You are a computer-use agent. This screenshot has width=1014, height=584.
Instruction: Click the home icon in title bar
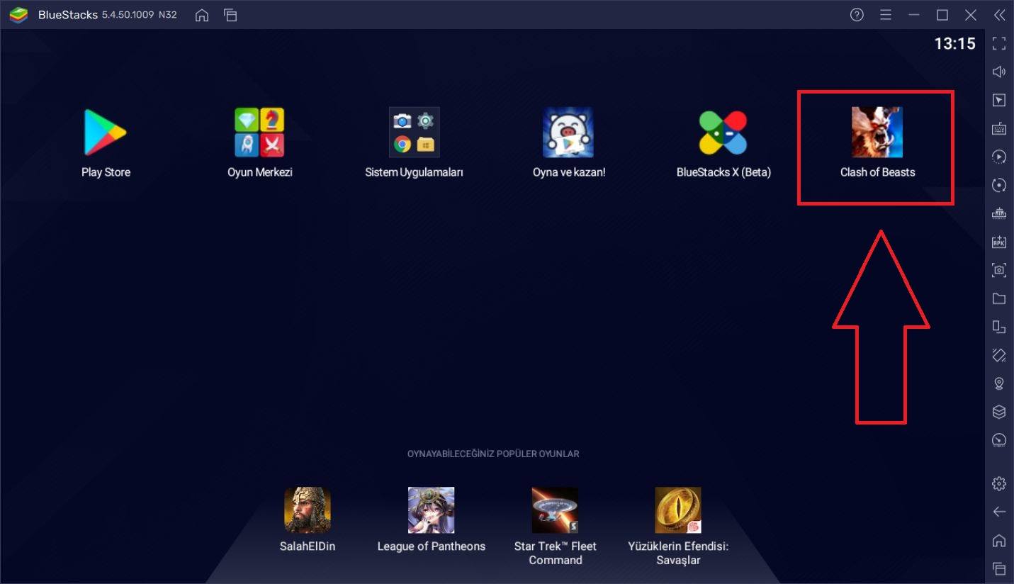click(x=202, y=15)
